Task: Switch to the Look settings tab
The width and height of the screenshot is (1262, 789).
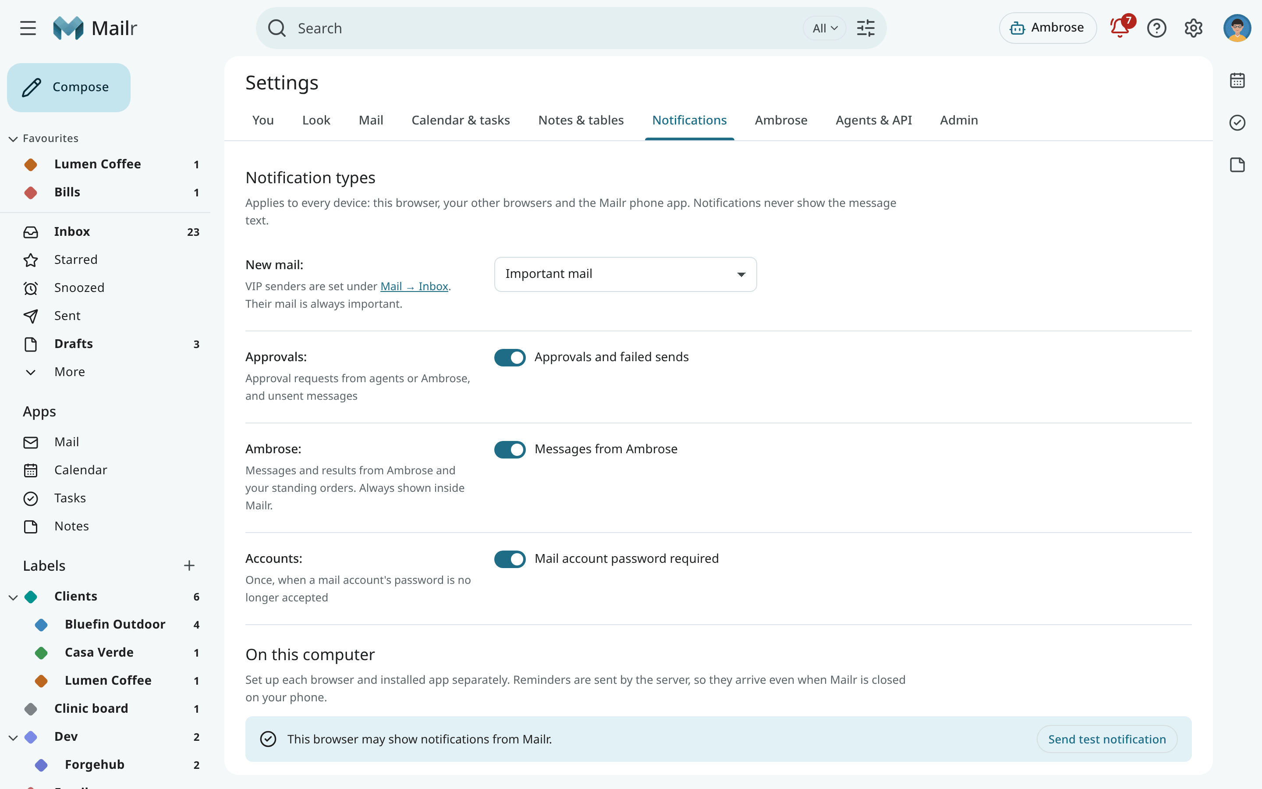Action: pyautogui.click(x=316, y=121)
